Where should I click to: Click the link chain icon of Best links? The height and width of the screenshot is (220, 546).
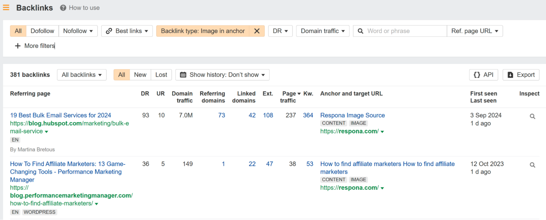(x=109, y=31)
